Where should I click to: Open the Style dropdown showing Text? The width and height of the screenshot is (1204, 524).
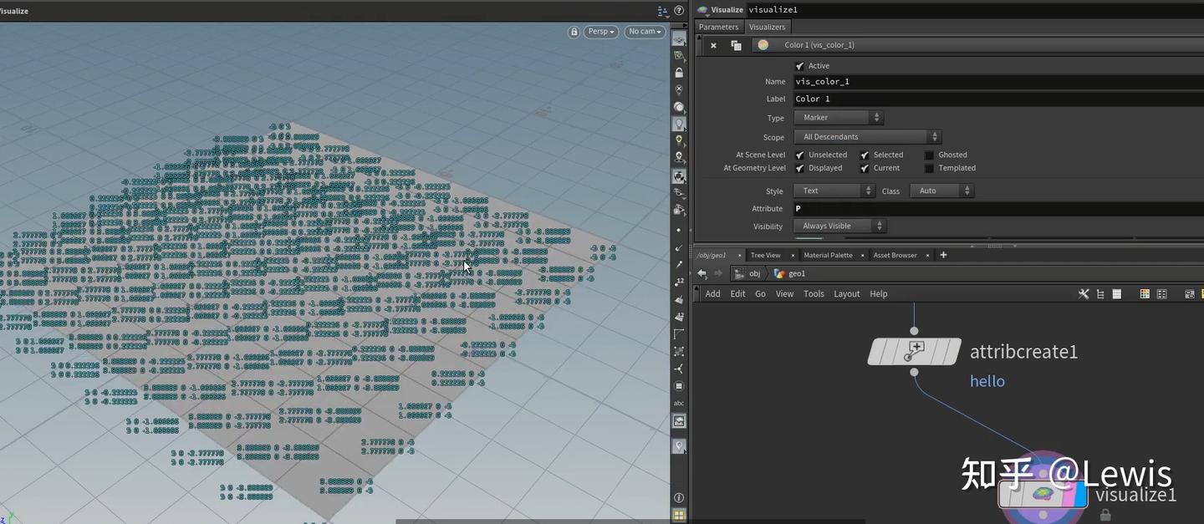pyautogui.click(x=834, y=191)
